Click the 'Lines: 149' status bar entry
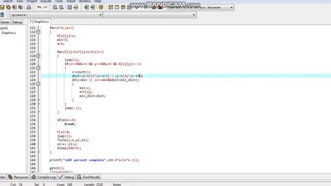 (x=64, y=184)
